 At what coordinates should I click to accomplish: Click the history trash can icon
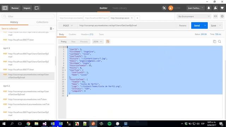[51, 29]
